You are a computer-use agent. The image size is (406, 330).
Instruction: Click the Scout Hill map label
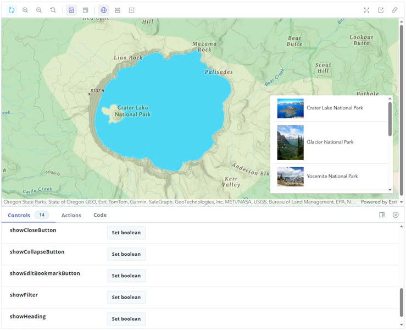pyautogui.click(x=323, y=68)
